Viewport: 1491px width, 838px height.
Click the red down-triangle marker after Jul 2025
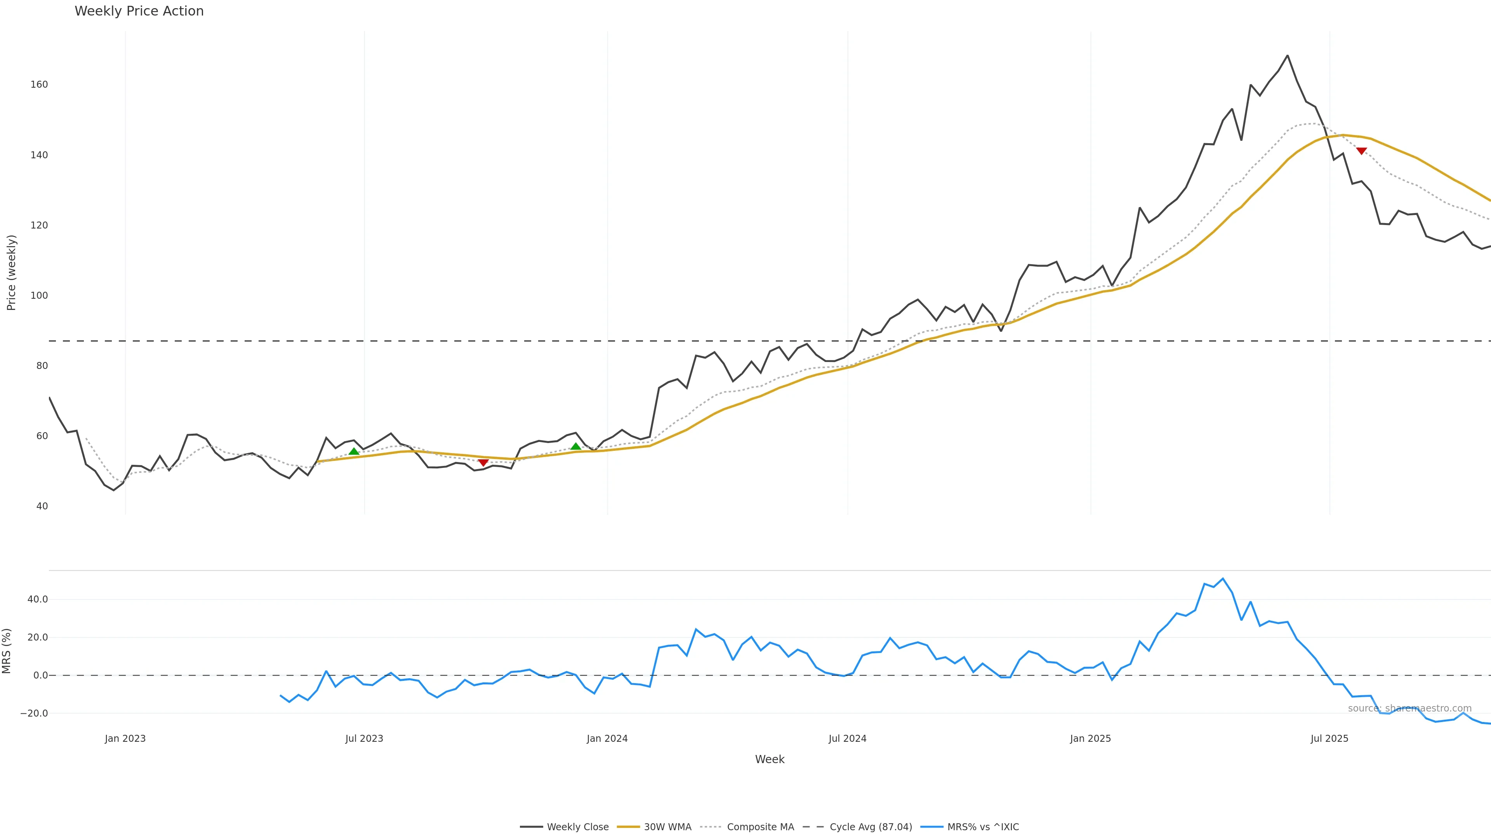(x=1361, y=151)
